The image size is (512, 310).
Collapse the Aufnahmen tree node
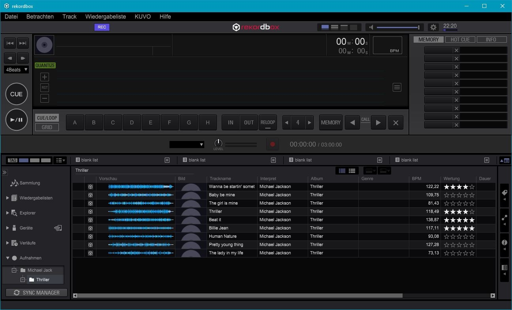click(8, 258)
